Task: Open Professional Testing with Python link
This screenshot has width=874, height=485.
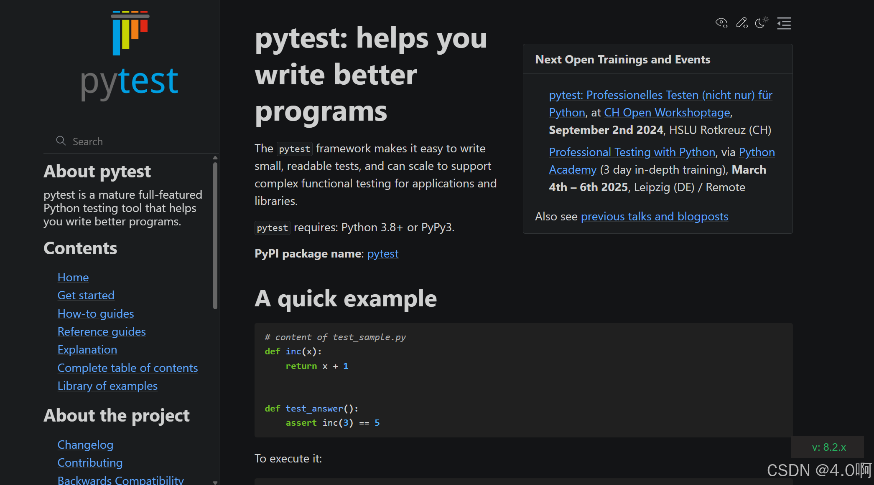Action: click(632, 152)
